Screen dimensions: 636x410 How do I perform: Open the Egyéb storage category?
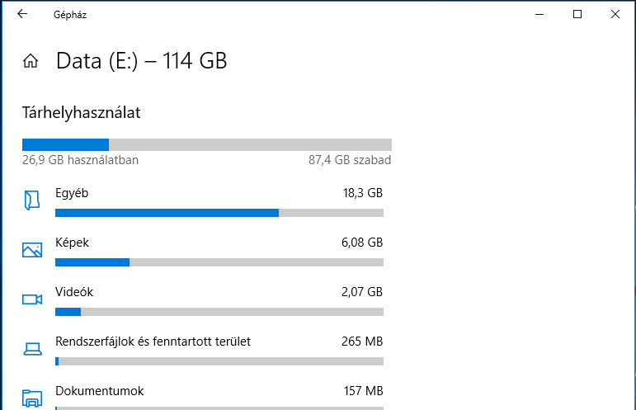click(203, 202)
